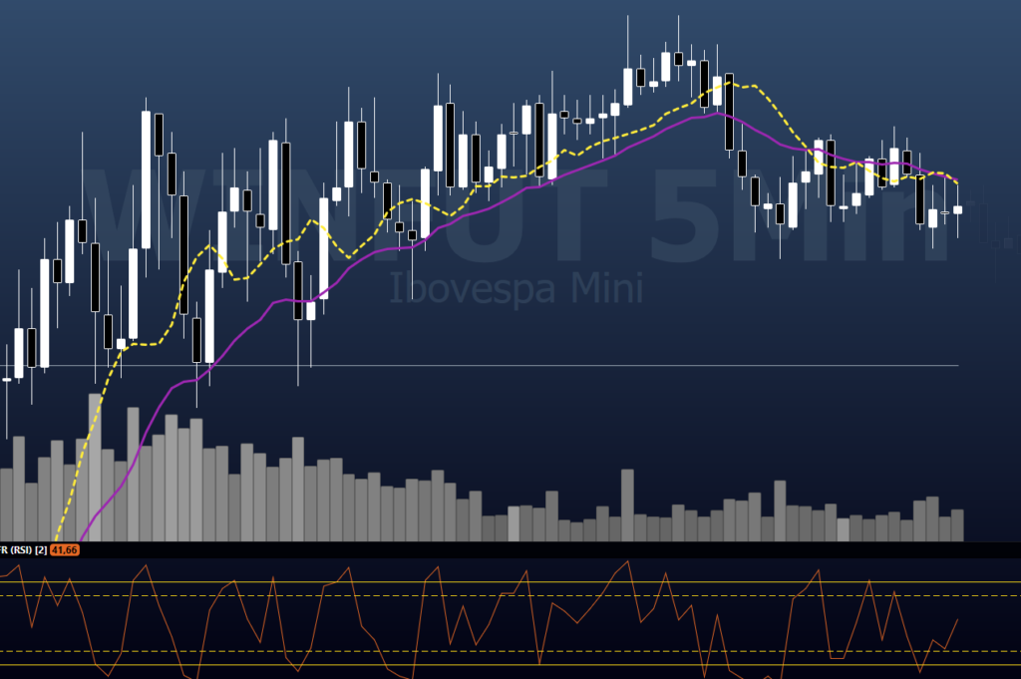Viewport: 1021px width, 679px height.
Task: Click the tall volume bar under the highest candle
Action: (x=628, y=505)
